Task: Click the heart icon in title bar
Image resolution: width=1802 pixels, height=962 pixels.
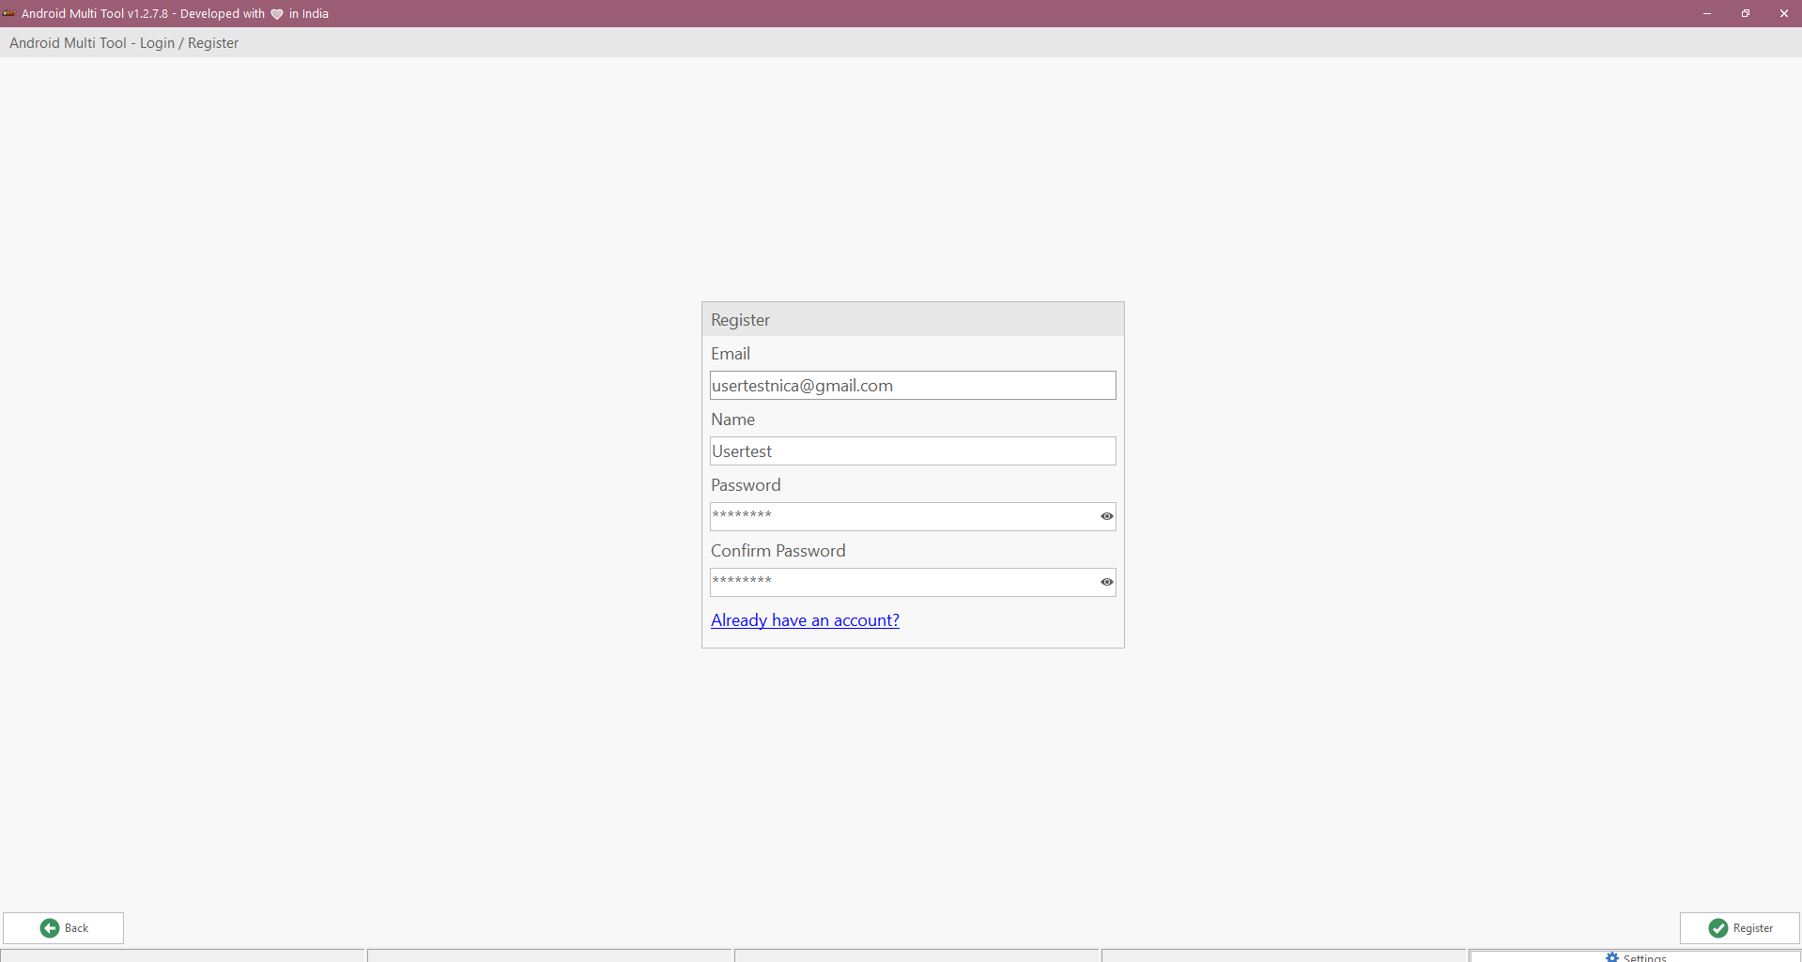Action: 277,14
